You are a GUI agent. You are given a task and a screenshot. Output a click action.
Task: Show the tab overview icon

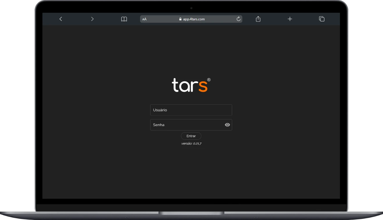(x=322, y=19)
